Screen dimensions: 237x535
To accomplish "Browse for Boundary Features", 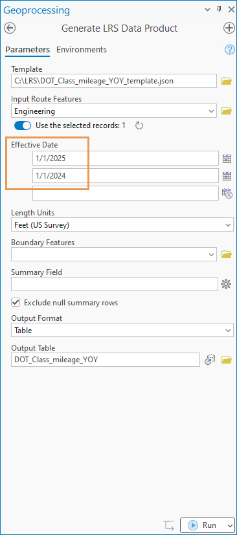I will pyautogui.click(x=227, y=254).
